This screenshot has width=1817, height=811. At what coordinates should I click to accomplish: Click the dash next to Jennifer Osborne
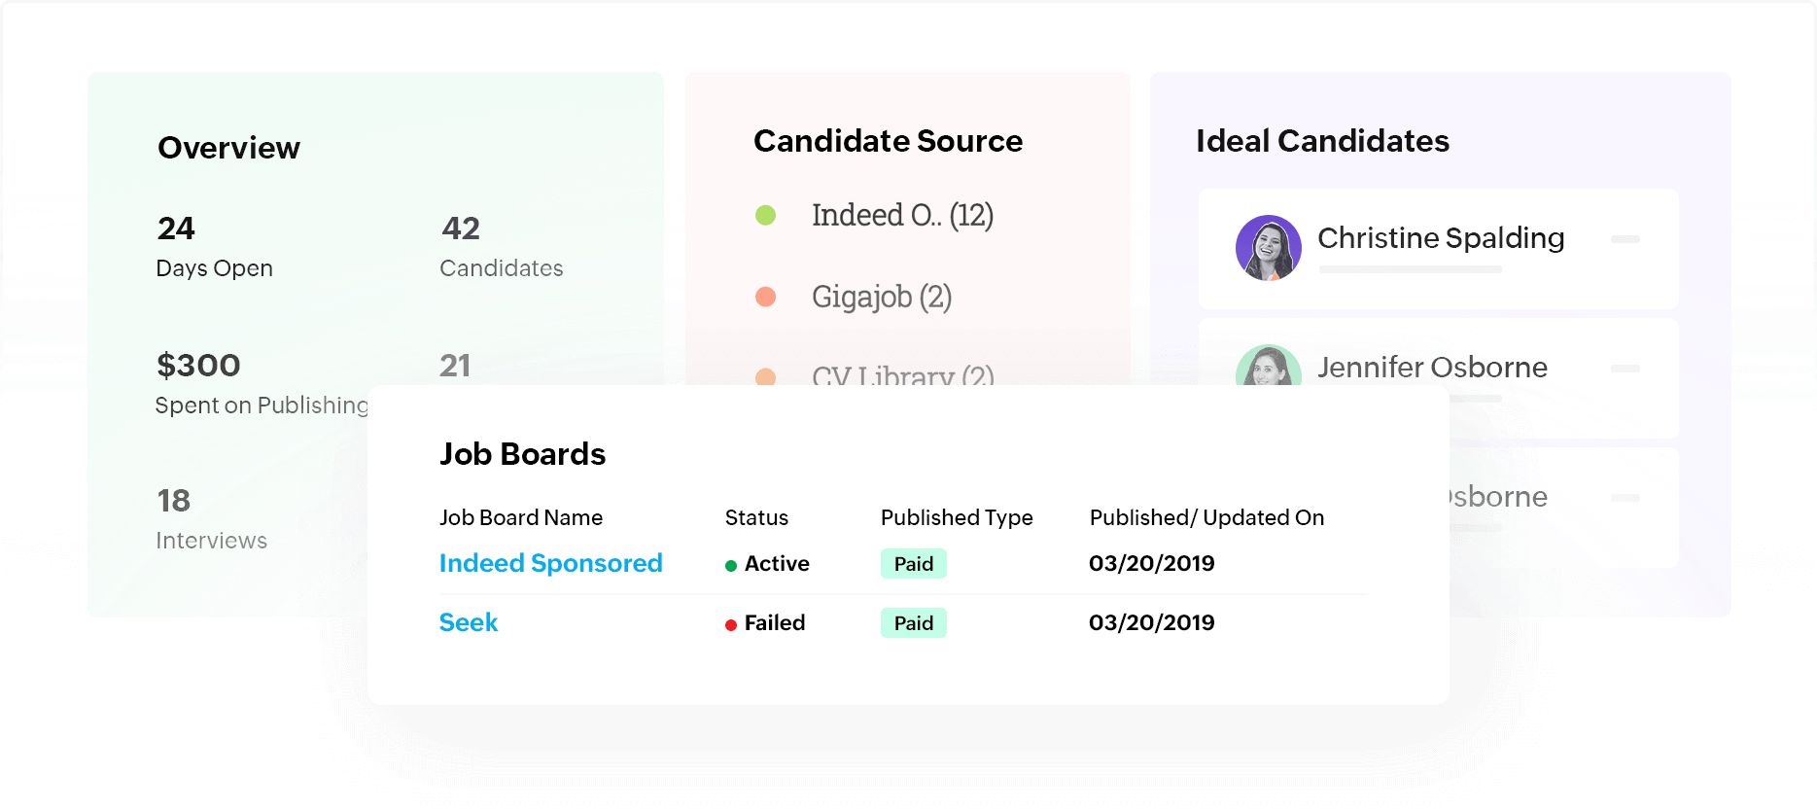click(1625, 369)
